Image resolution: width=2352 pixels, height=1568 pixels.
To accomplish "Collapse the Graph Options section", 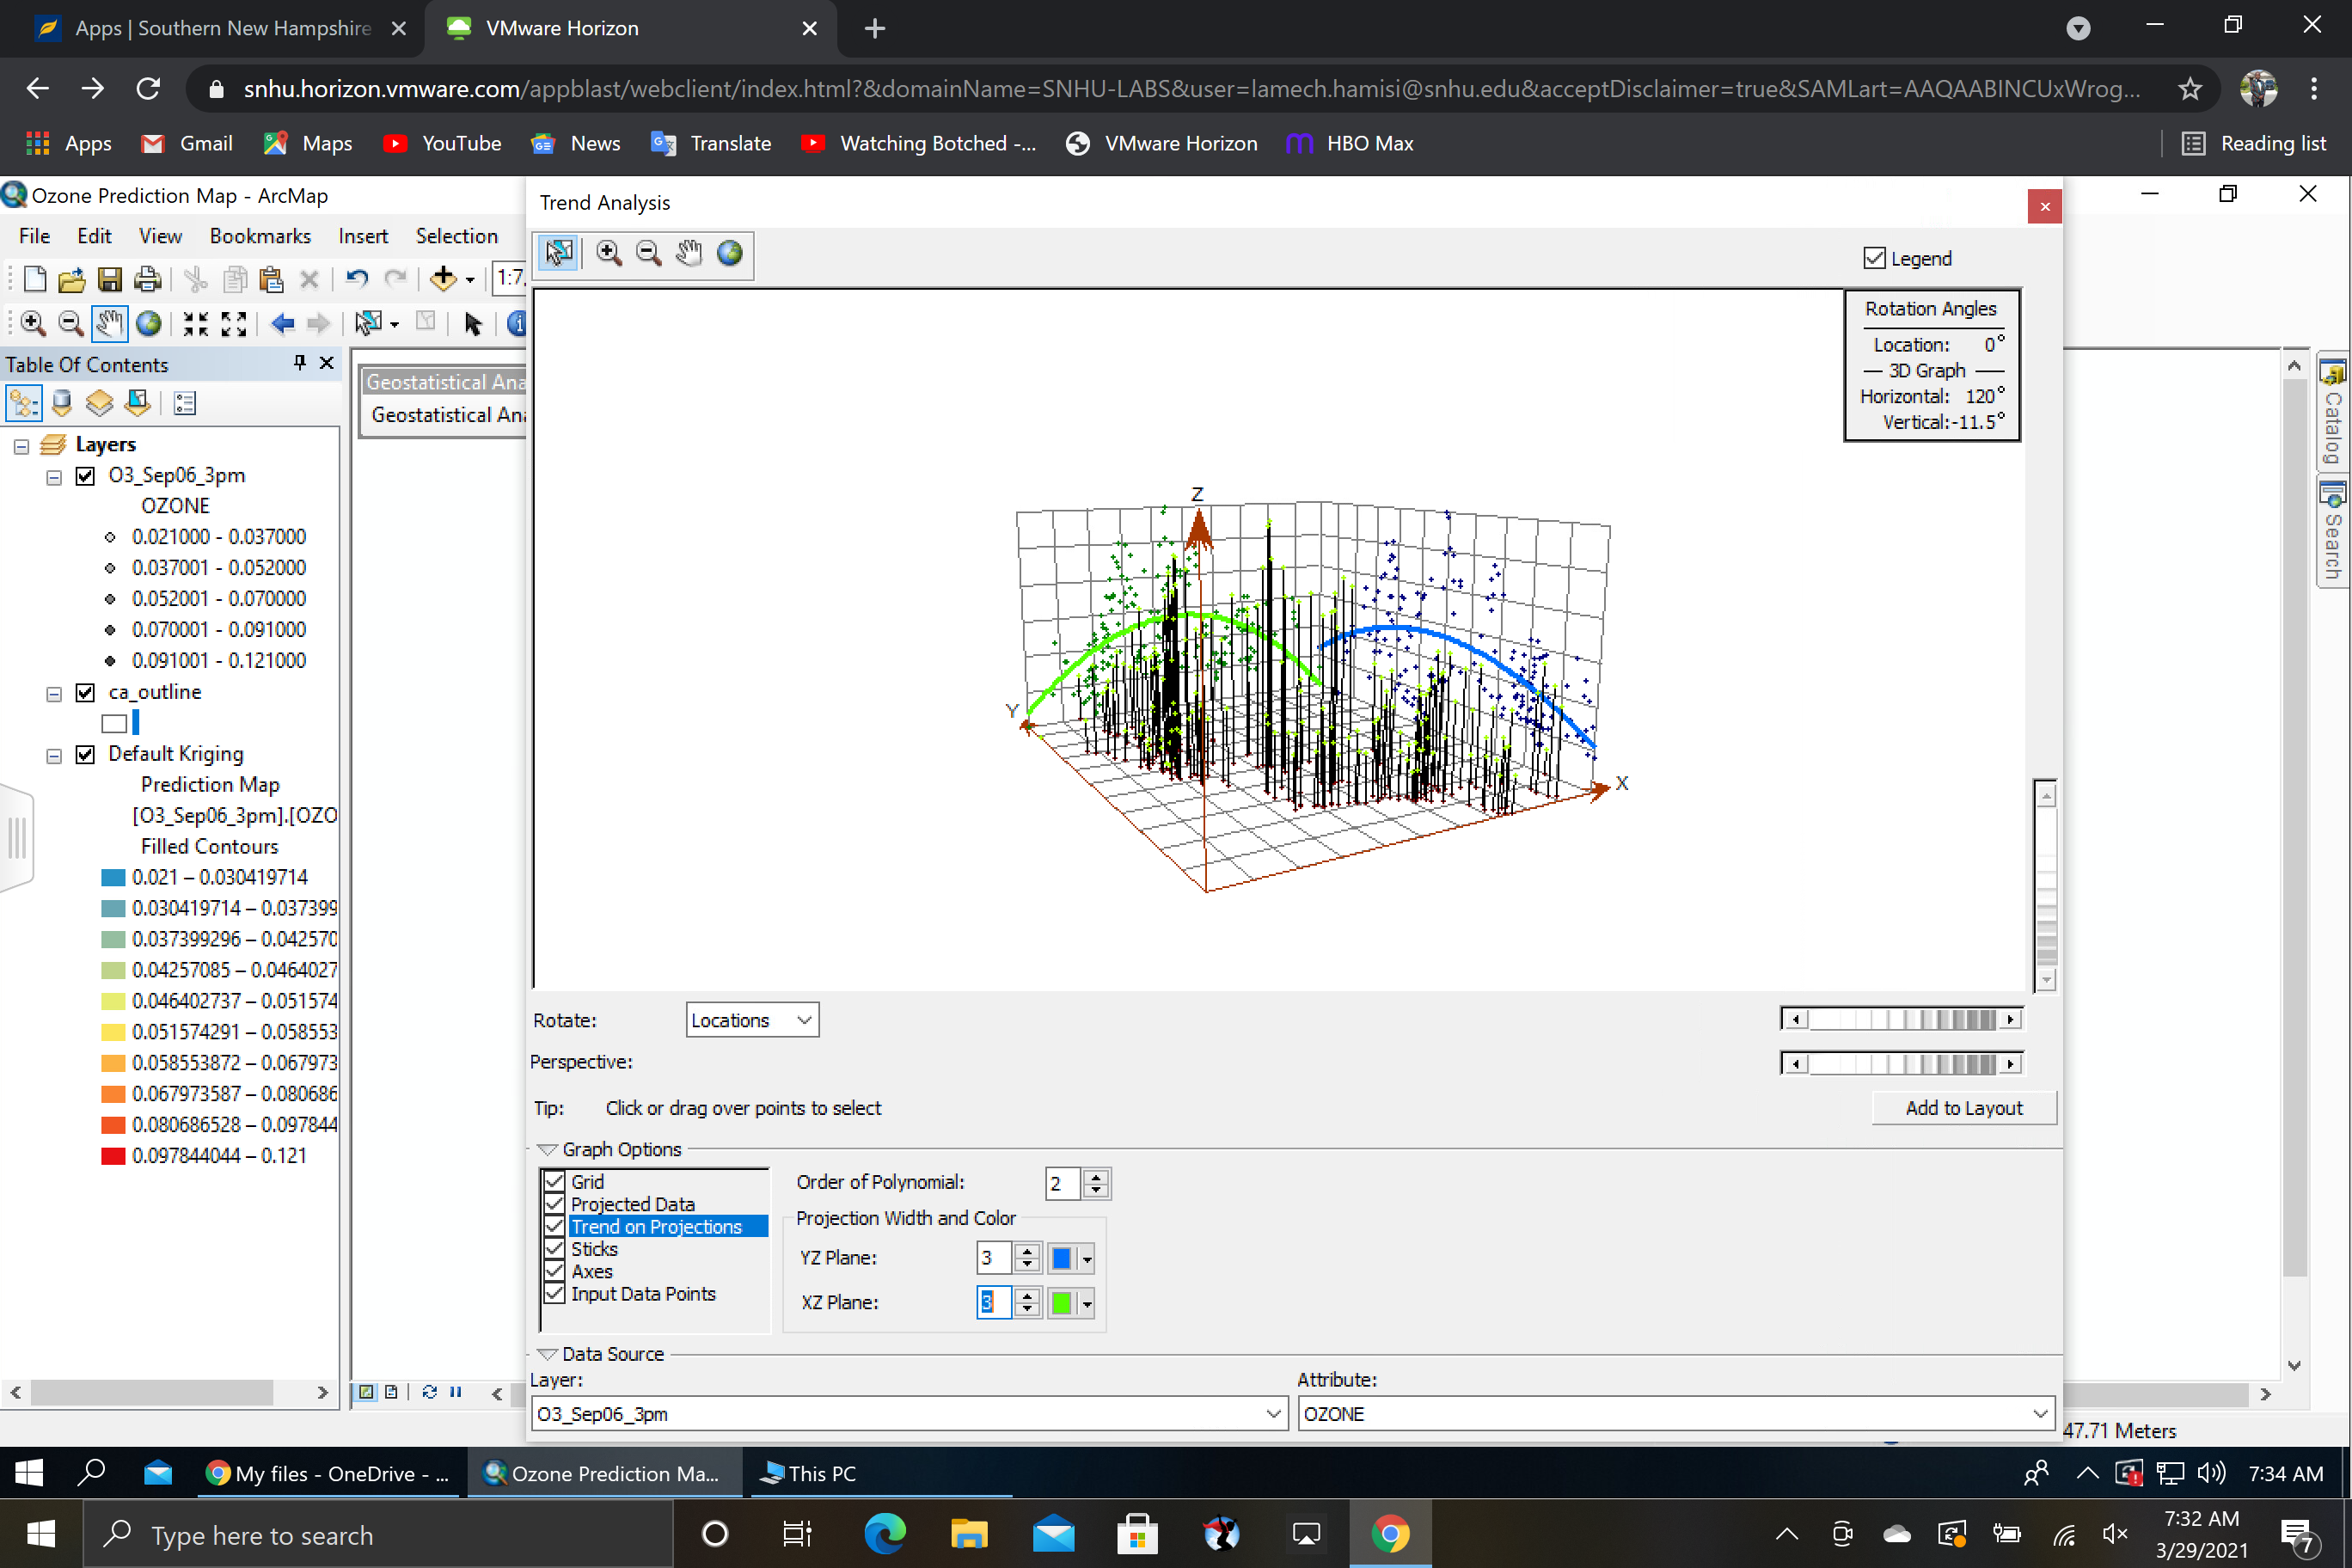I will (x=547, y=1149).
